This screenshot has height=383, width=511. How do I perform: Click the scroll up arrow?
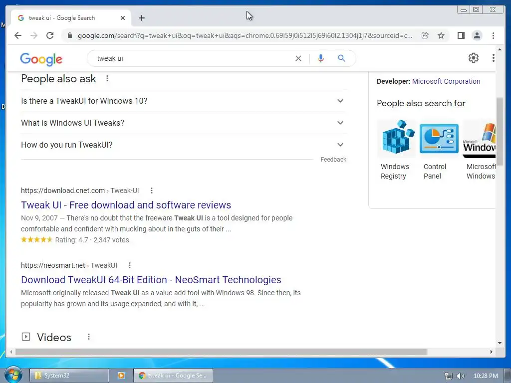500,49
